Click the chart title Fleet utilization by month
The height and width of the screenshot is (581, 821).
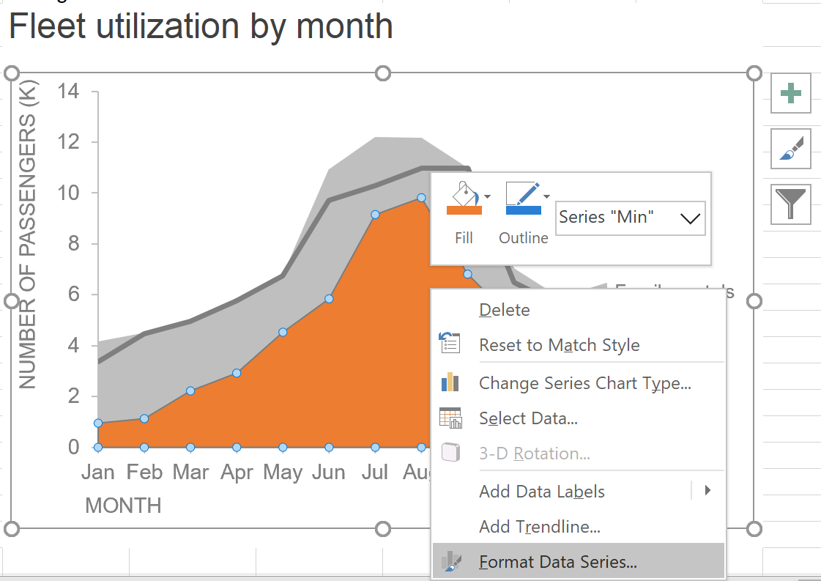(202, 27)
